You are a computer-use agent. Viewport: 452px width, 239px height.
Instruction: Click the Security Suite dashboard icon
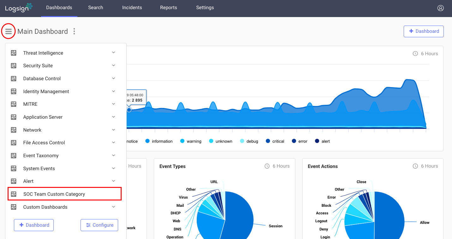(x=14, y=66)
